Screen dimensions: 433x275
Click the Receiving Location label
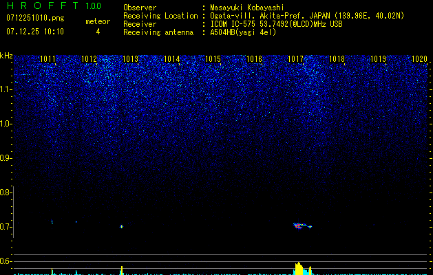[x=160, y=16]
